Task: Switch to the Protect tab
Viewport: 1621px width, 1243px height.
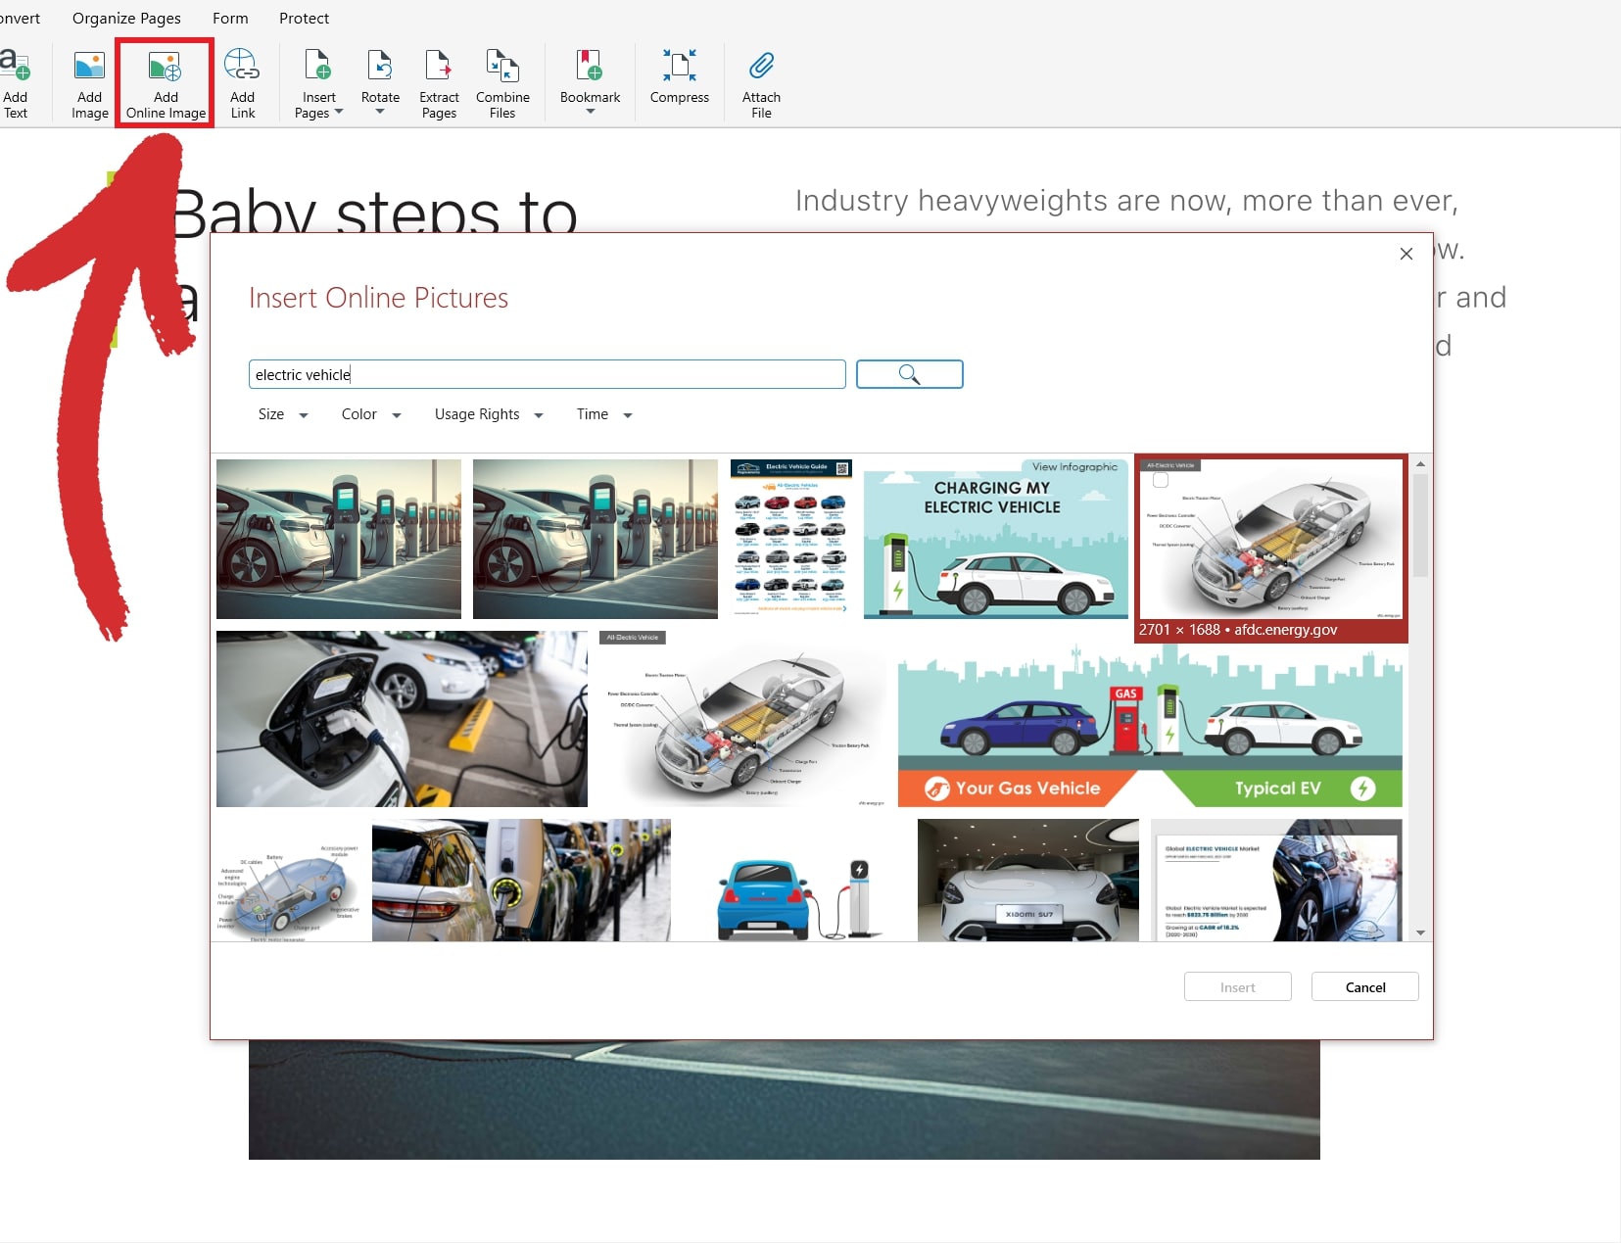Action: coord(304,18)
